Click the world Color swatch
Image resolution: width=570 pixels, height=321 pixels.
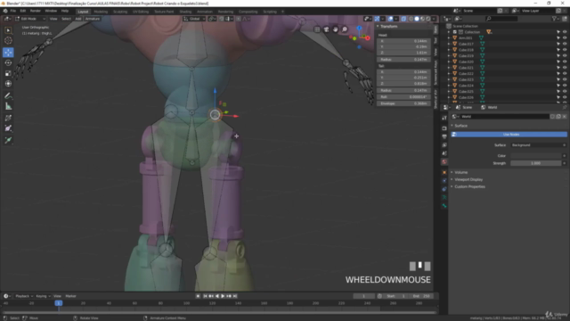(x=535, y=156)
